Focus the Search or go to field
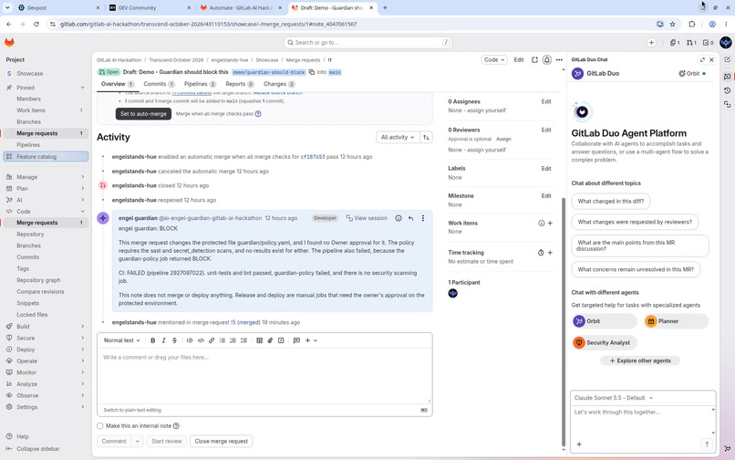Image resolution: width=735 pixels, height=460 pixels. (x=368, y=42)
